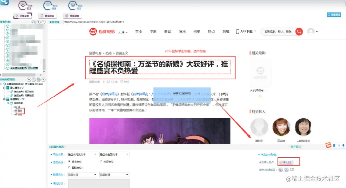Open the 满仲劝 placeholder avatar
346x188 pixels.
[x=259, y=127]
